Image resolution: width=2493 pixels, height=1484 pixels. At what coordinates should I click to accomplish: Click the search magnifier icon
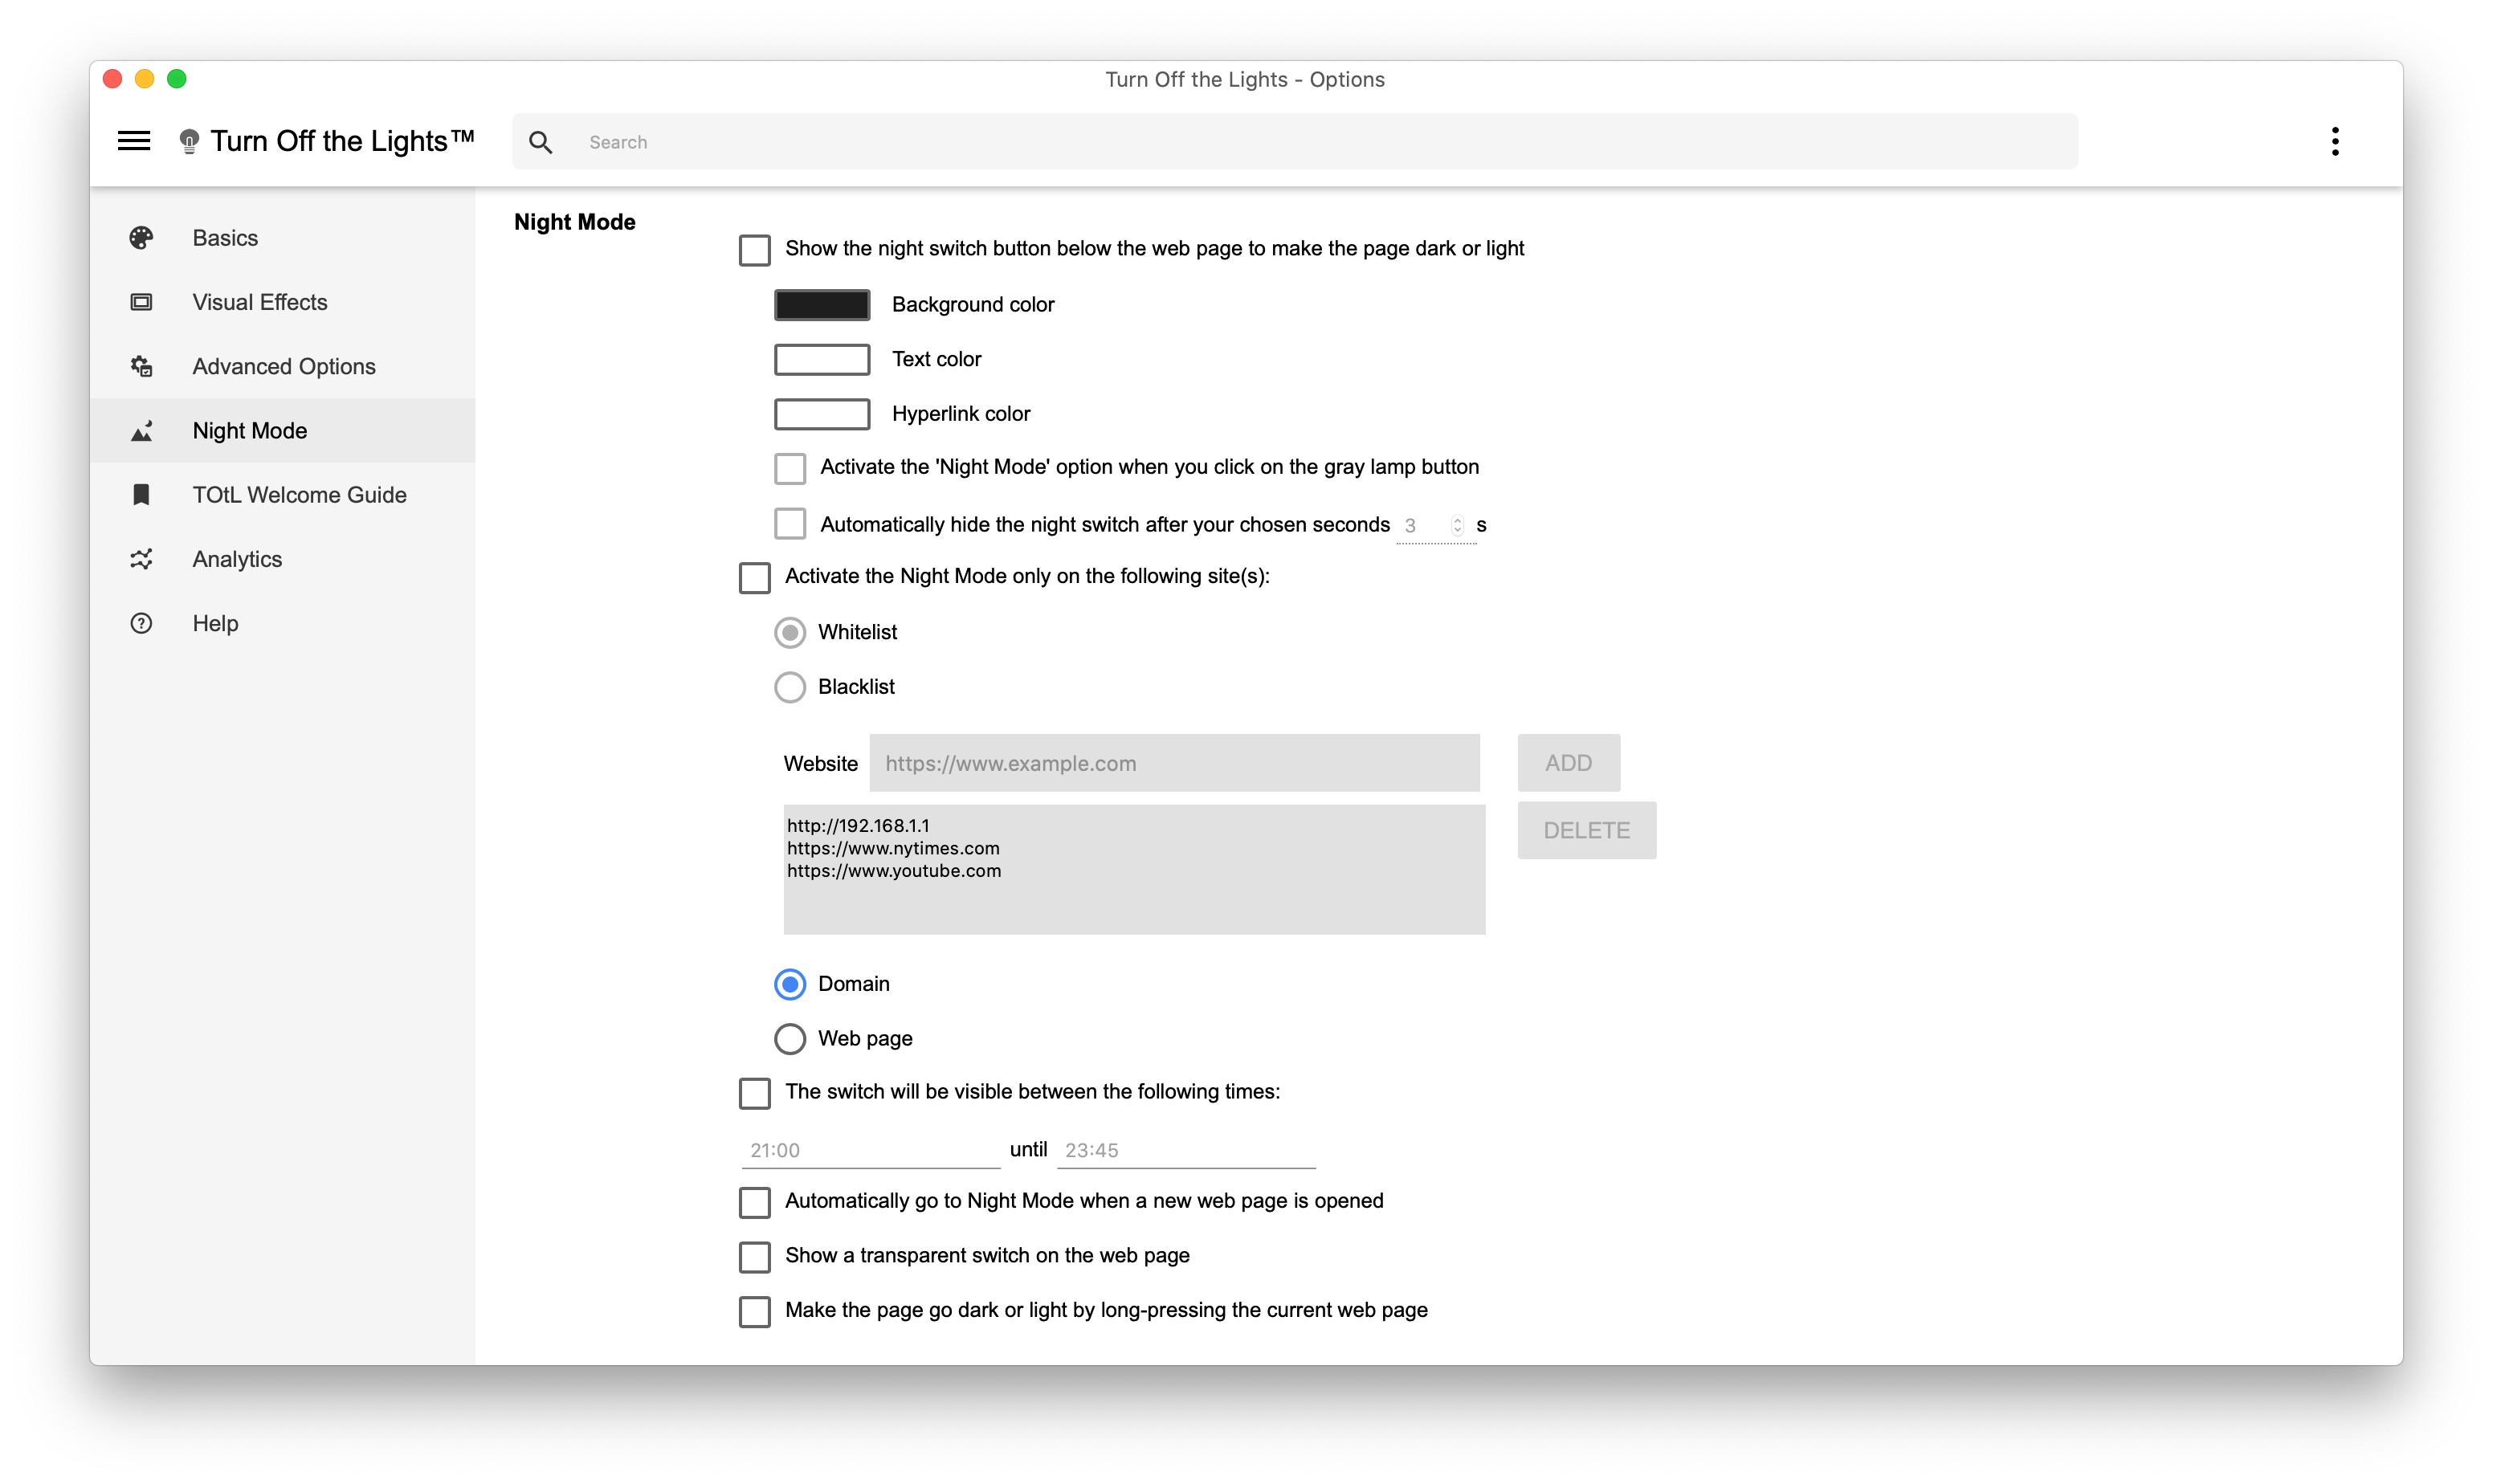(x=541, y=142)
